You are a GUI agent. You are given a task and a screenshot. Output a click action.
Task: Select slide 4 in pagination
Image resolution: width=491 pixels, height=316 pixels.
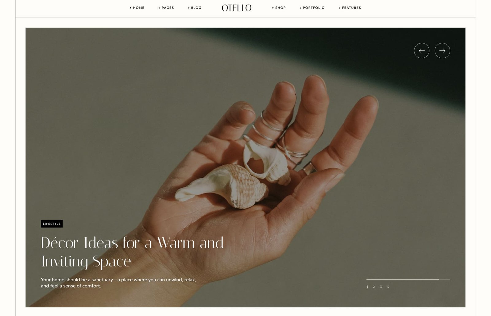(388, 287)
